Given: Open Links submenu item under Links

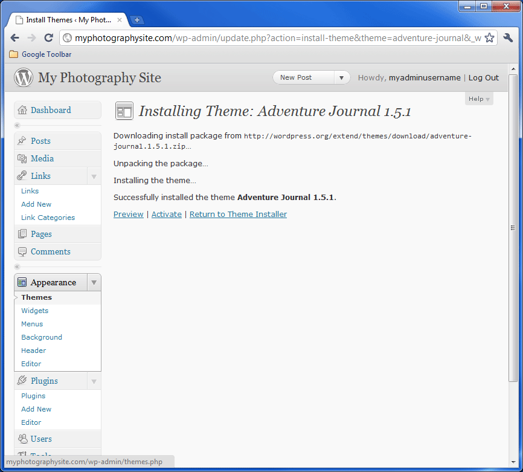Looking at the screenshot, I should [x=30, y=190].
